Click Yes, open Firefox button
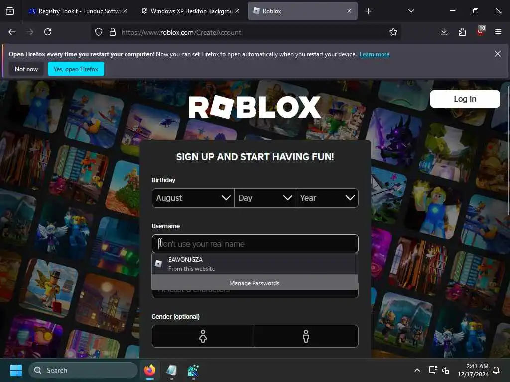Viewport: 510px width, 382px height. (x=76, y=69)
